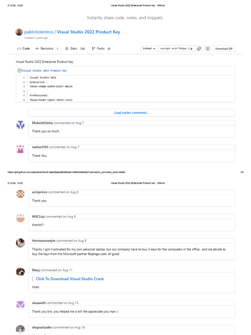Open Click To Download Visual Studio Crack link
The height and width of the screenshot is (335, 251).
(x=70, y=279)
